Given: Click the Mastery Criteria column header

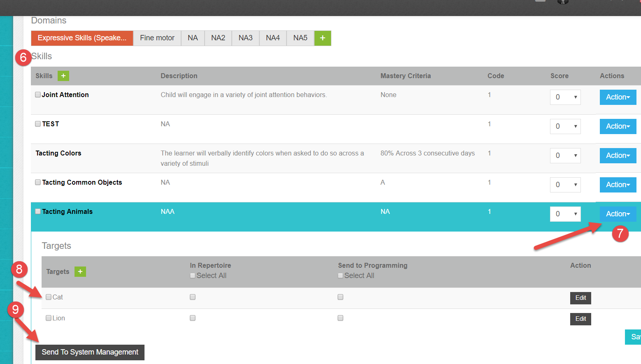Looking at the screenshot, I should point(406,76).
